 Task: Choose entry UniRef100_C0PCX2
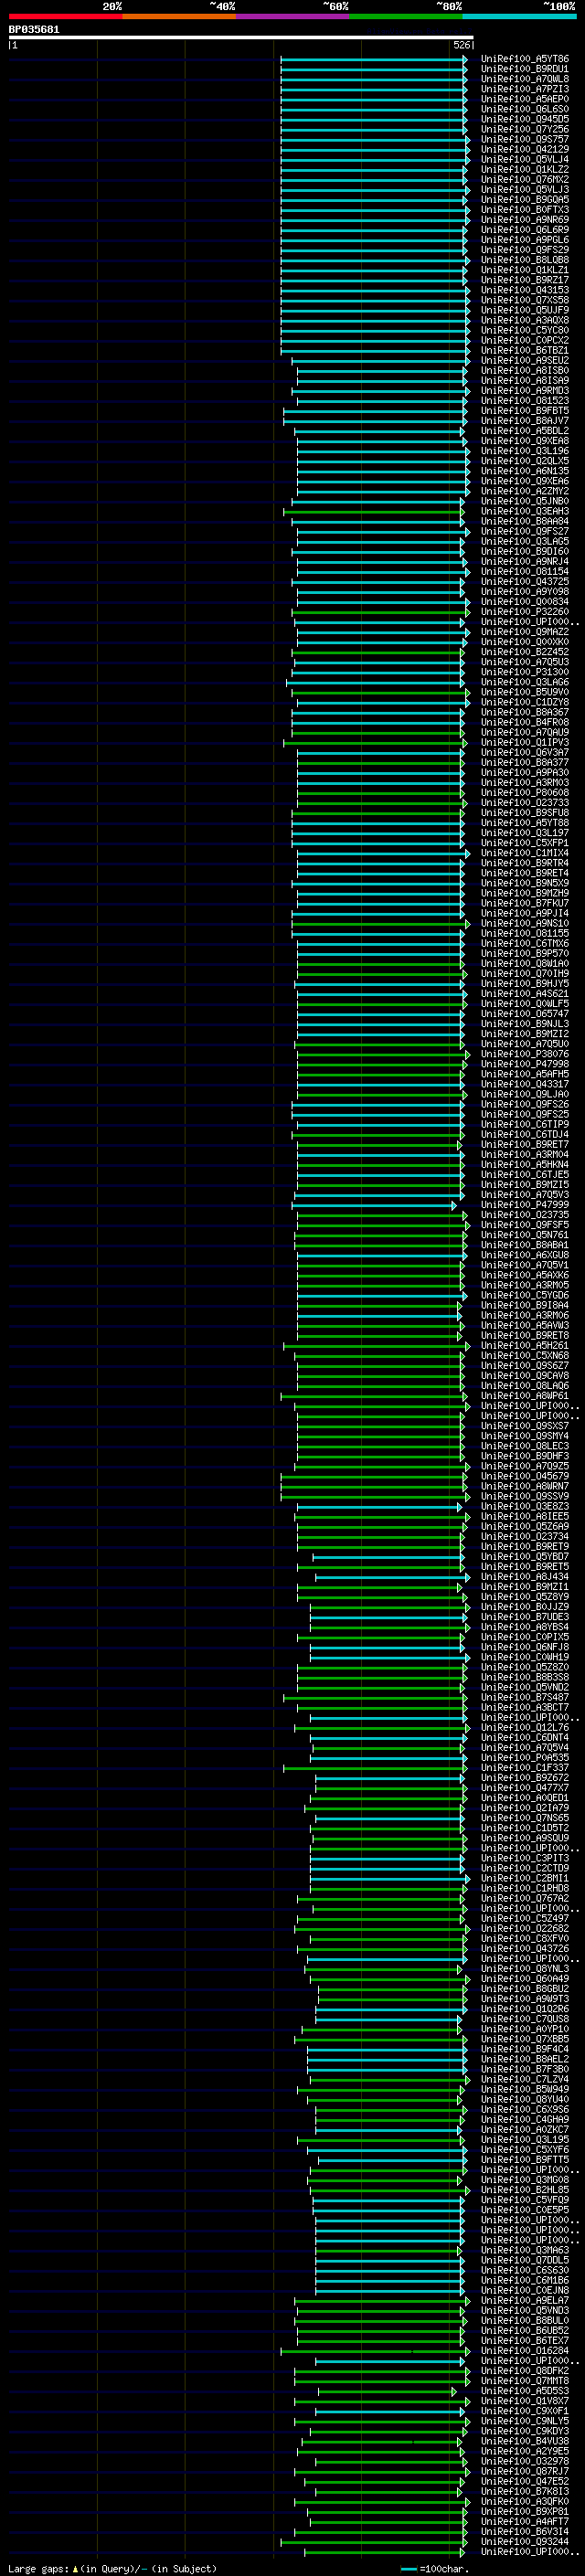click(524, 340)
